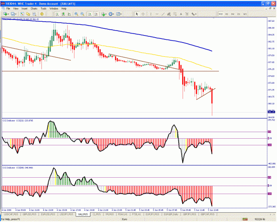
Task: Open the Templates icon
Action: 118,14
